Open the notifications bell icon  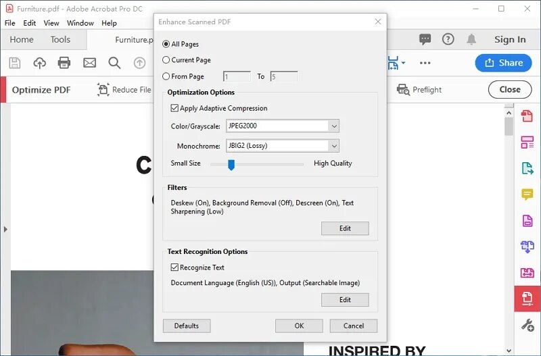(471, 39)
